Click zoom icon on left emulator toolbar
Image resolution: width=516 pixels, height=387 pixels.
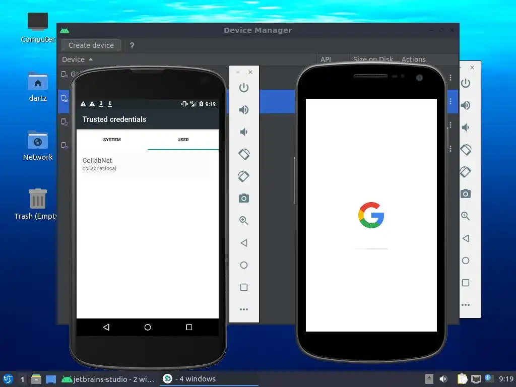coord(243,221)
